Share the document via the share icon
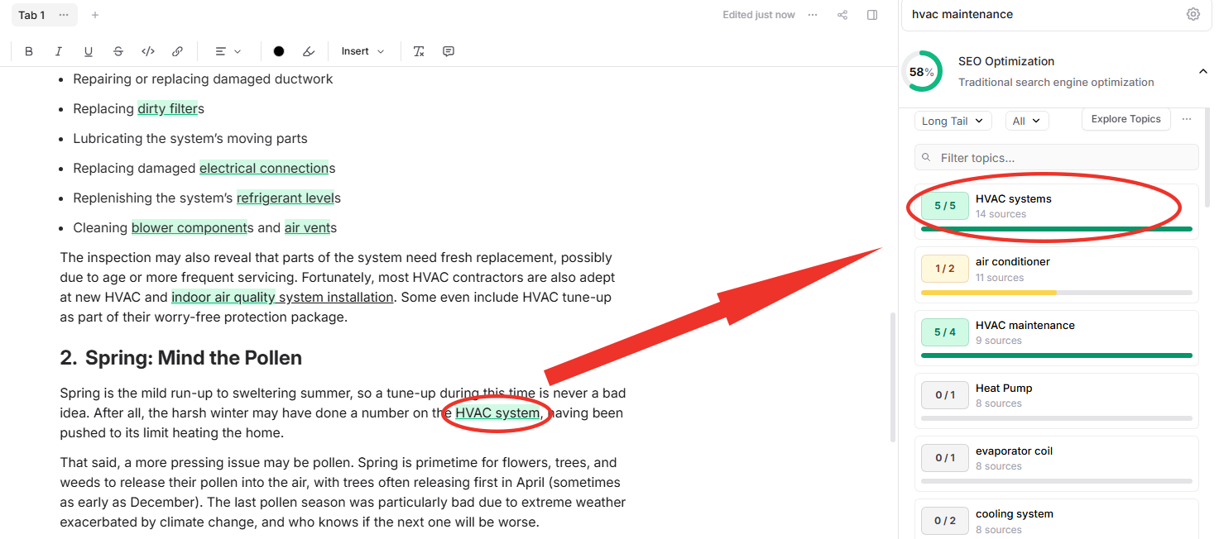 click(x=842, y=15)
